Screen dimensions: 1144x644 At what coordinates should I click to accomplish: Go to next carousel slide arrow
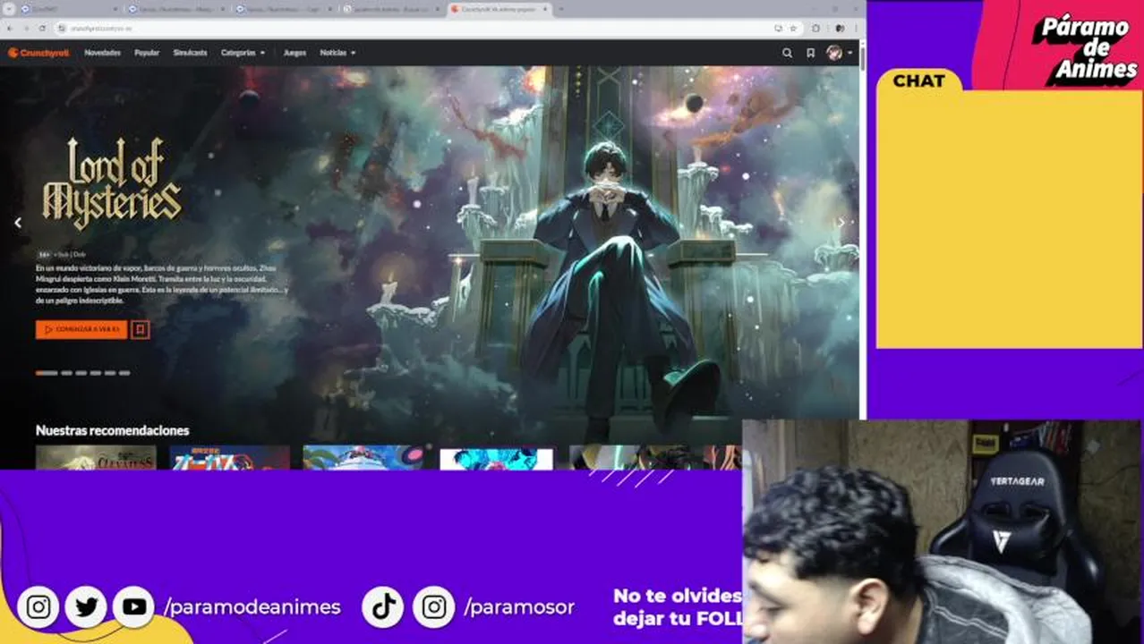[841, 223]
